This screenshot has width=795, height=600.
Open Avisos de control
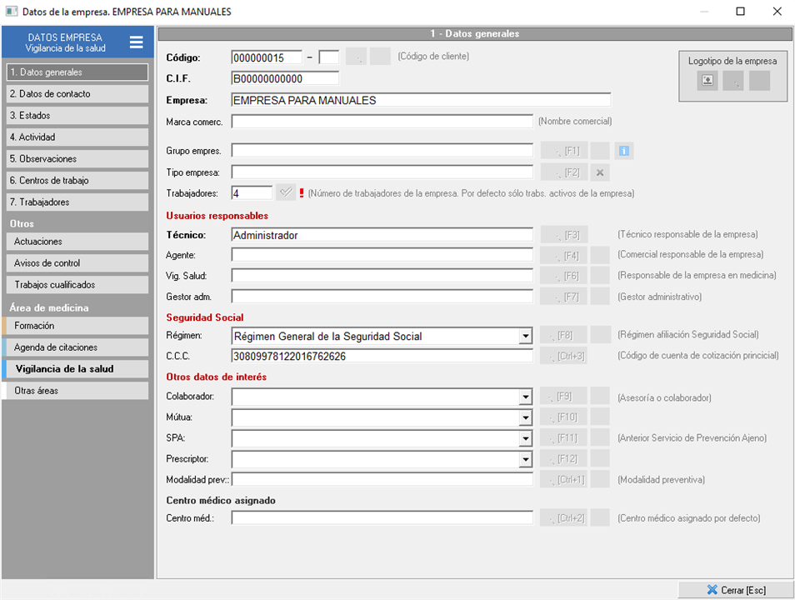78,263
